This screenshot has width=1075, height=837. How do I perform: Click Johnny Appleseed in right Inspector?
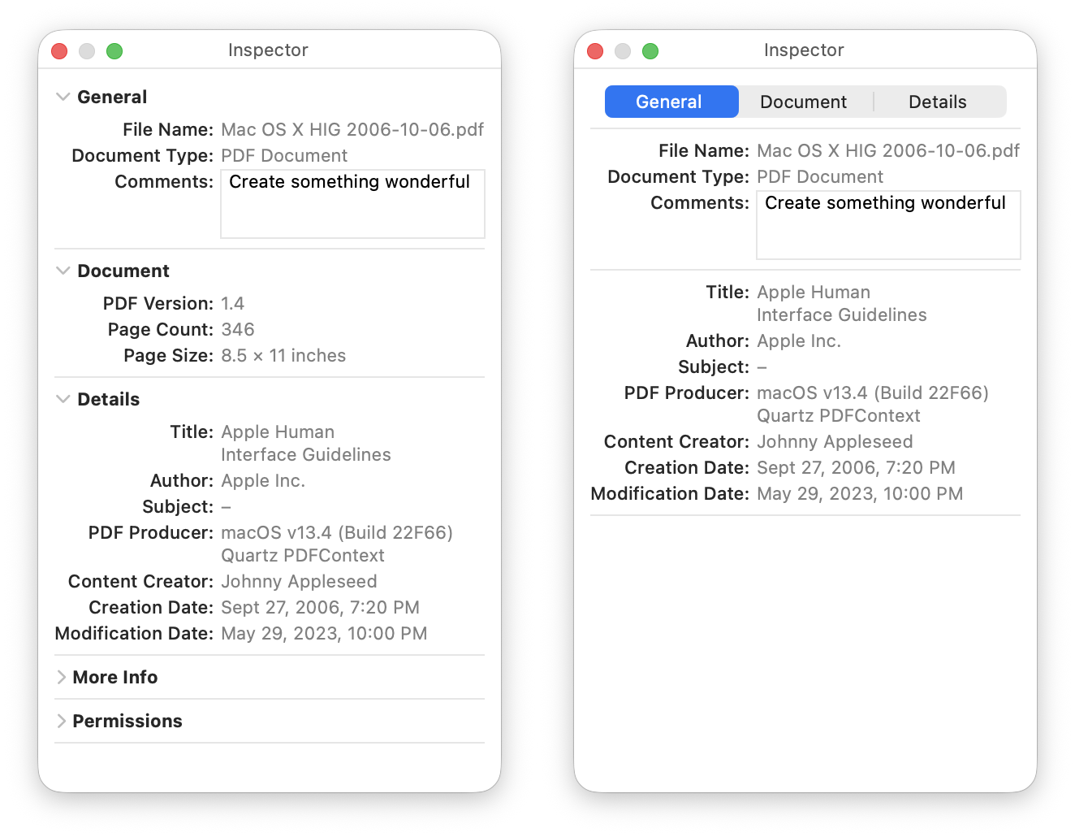pos(835,442)
